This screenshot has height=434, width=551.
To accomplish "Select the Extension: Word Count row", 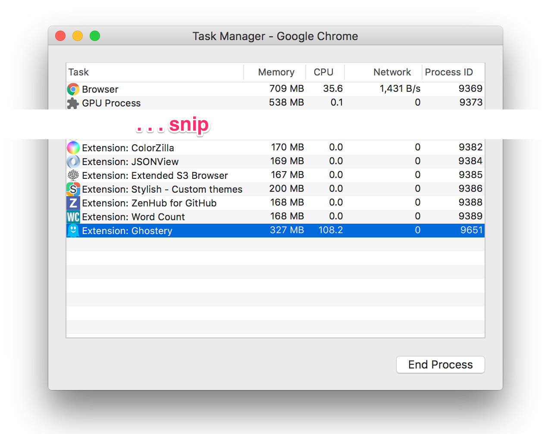I will click(275, 217).
